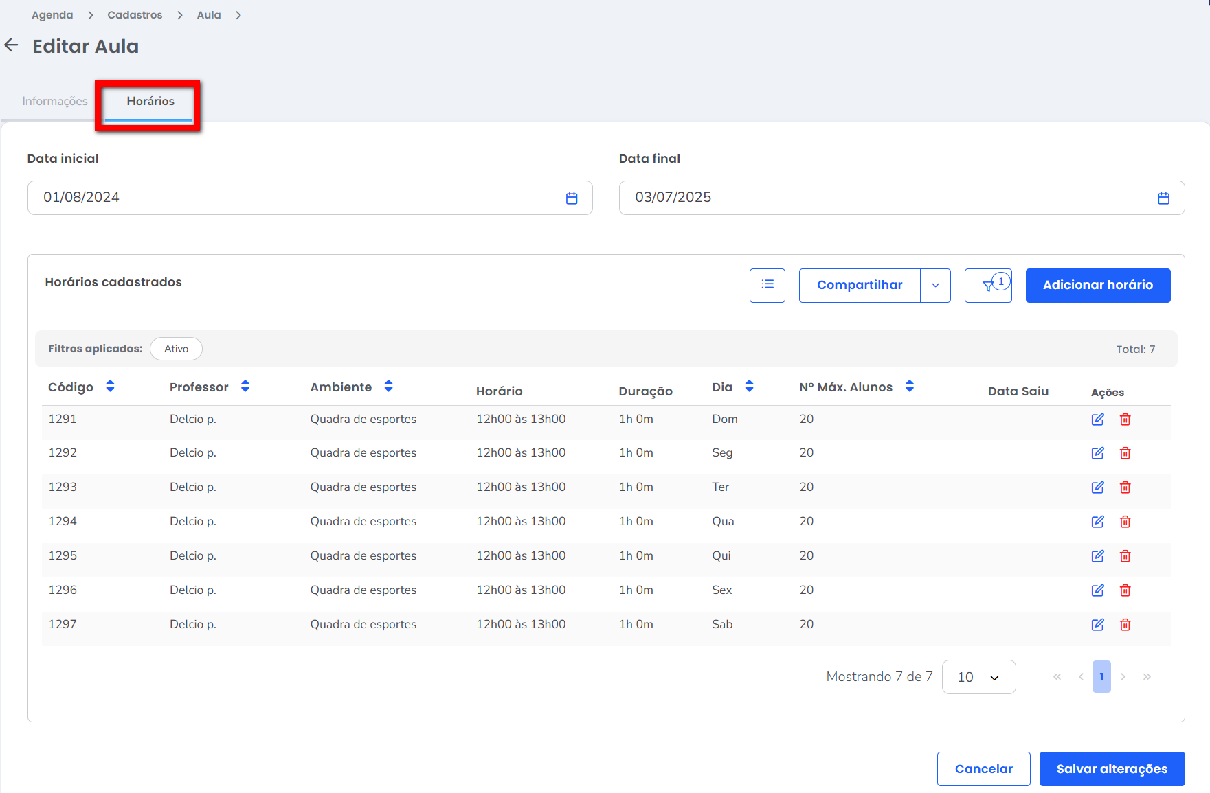
Task: Click the Cancelar button
Action: [x=984, y=769]
